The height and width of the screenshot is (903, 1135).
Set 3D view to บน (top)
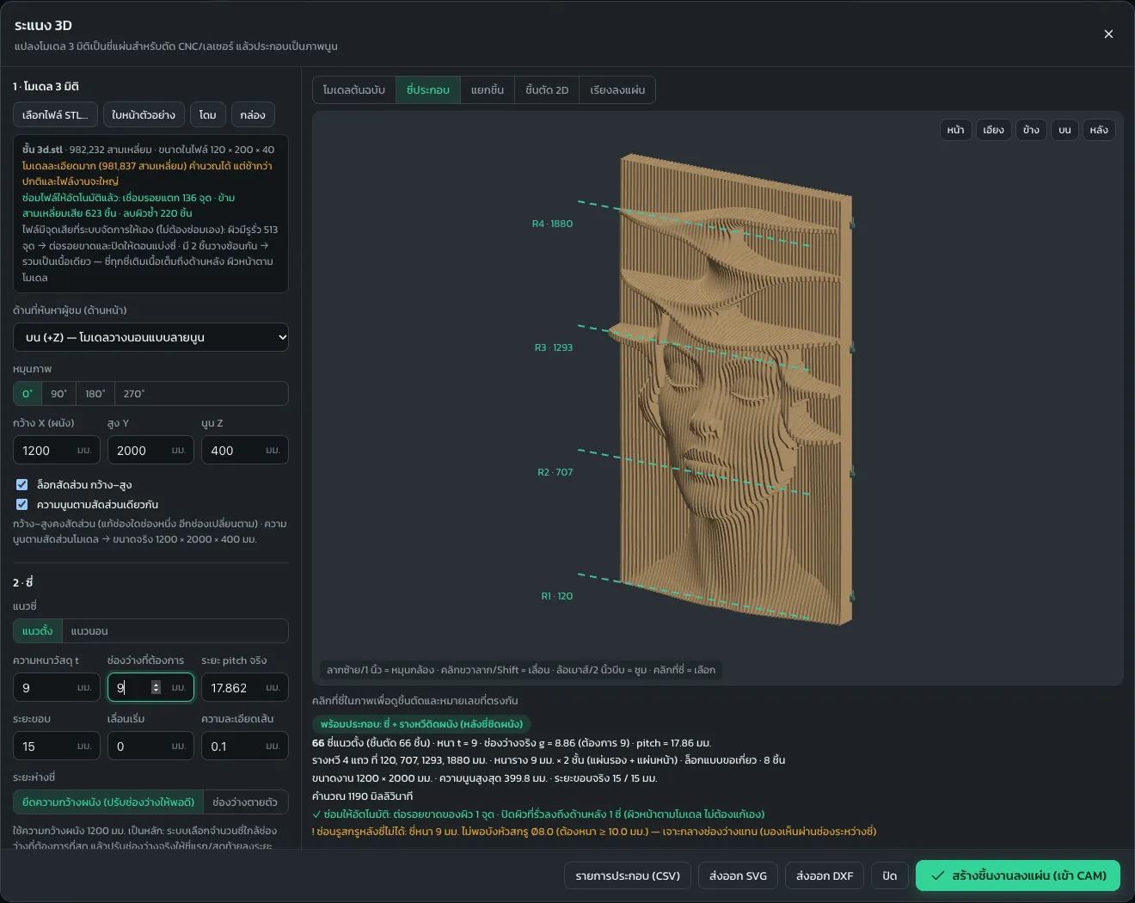[x=1064, y=130]
